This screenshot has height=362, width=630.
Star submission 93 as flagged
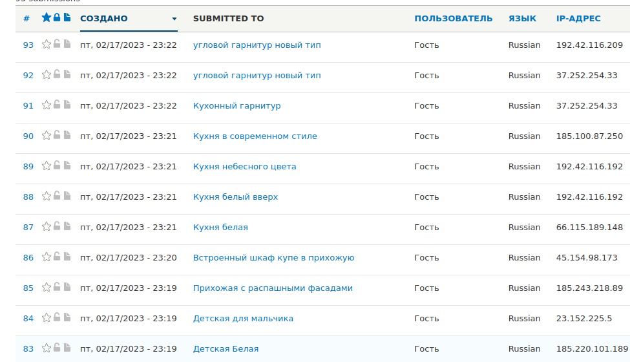[x=47, y=44]
